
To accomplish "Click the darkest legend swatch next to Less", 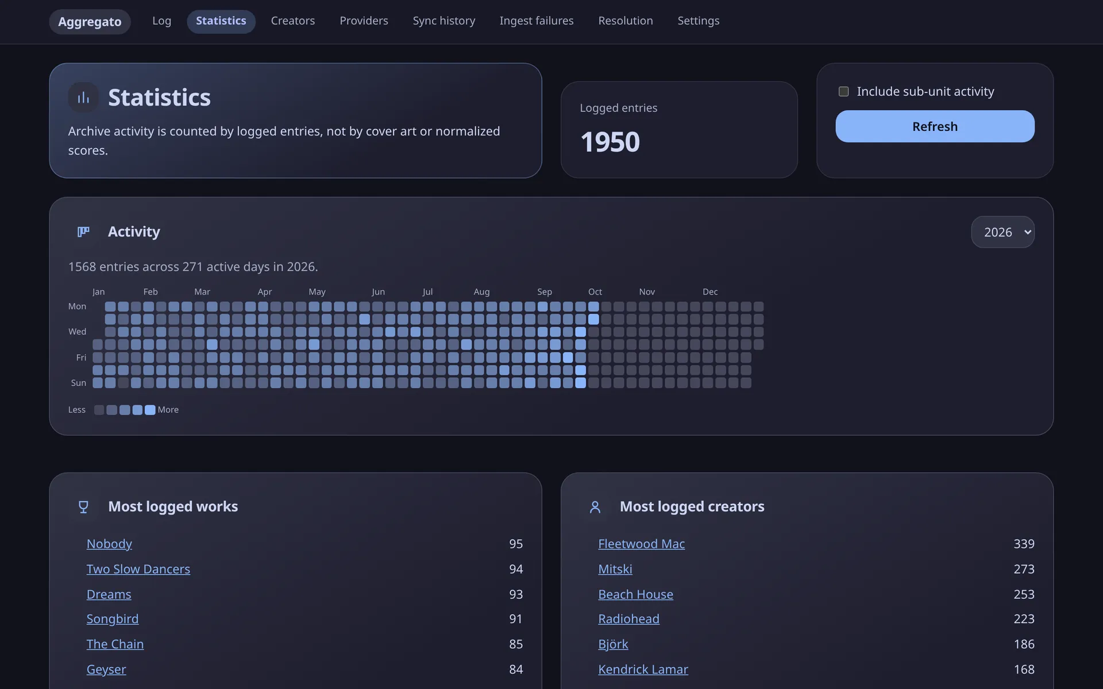I will (x=99, y=410).
